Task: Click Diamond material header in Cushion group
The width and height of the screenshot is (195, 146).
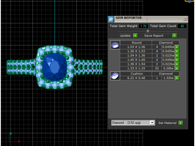Action: pos(166,74)
